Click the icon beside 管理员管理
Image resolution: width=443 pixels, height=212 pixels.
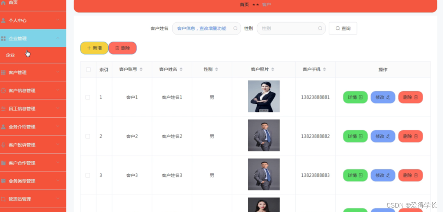coord(3,199)
